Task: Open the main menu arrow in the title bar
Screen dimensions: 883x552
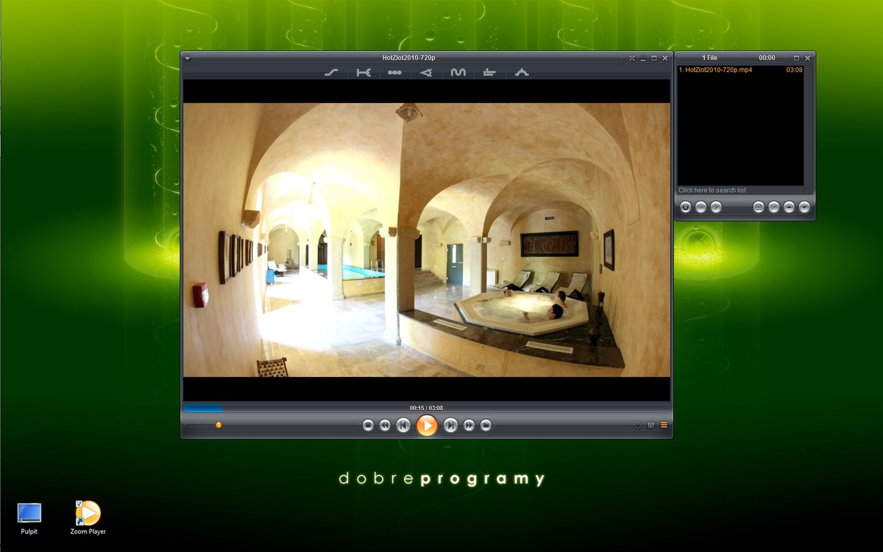Action: (188, 58)
